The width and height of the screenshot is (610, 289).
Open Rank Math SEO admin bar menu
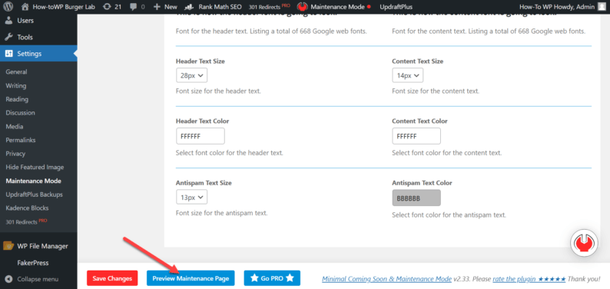coord(213,7)
